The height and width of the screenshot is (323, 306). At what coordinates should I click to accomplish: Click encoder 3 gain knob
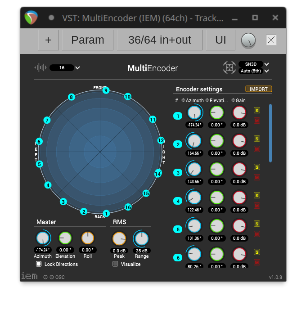click(x=239, y=169)
